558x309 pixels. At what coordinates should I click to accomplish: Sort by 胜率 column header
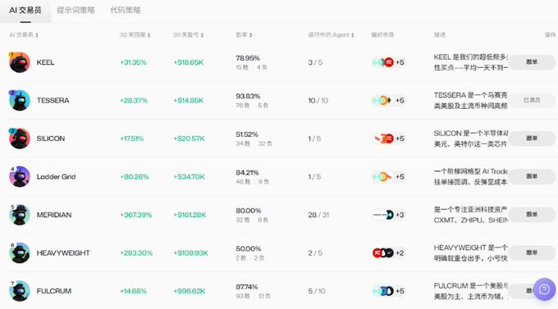[x=245, y=35]
